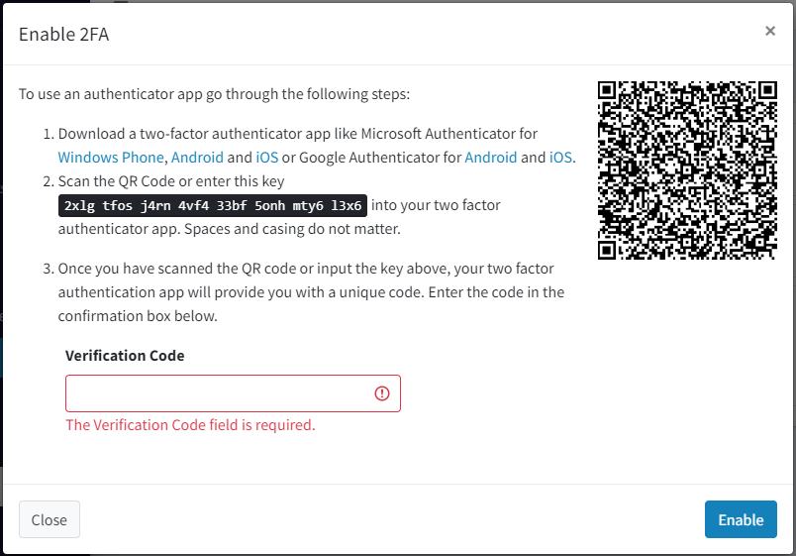This screenshot has height=556, width=796.
Task: Click Scan the QR Code instruction text
Action: tap(171, 181)
